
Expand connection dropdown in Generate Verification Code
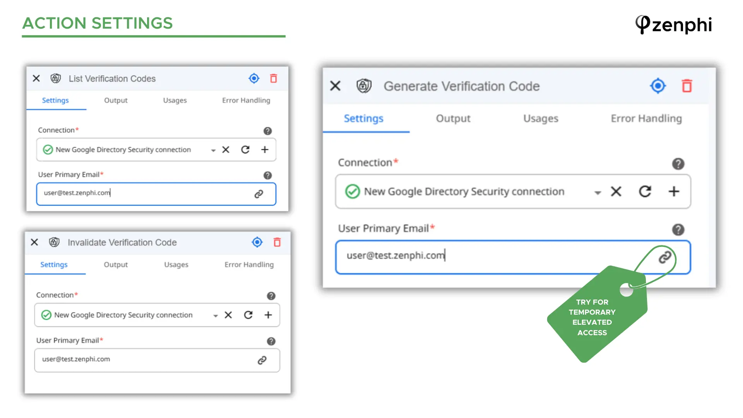coord(598,193)
